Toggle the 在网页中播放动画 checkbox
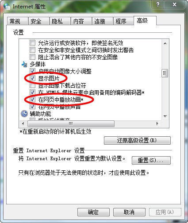The height and width of the screenshot is (223, 188). tap(32, 99)
